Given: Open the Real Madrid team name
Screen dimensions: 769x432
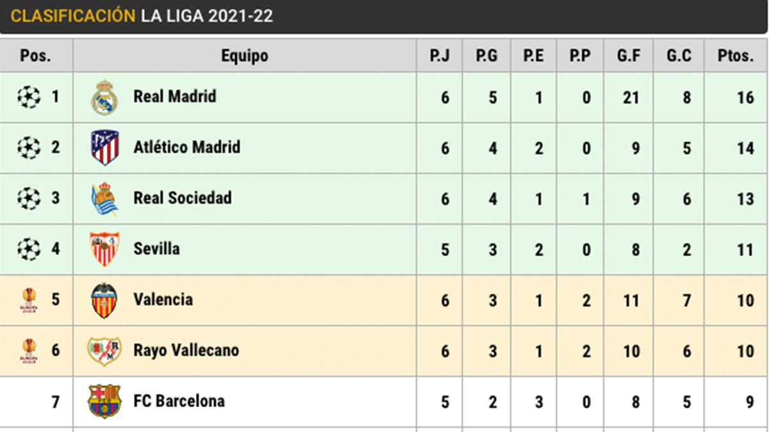Looking at the screenshot, I should pyautogui.click(x=174, y=97).
